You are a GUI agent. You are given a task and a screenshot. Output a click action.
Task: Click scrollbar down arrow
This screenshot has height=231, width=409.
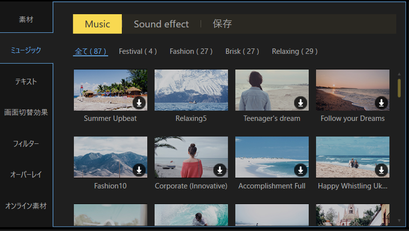point(399,221)
